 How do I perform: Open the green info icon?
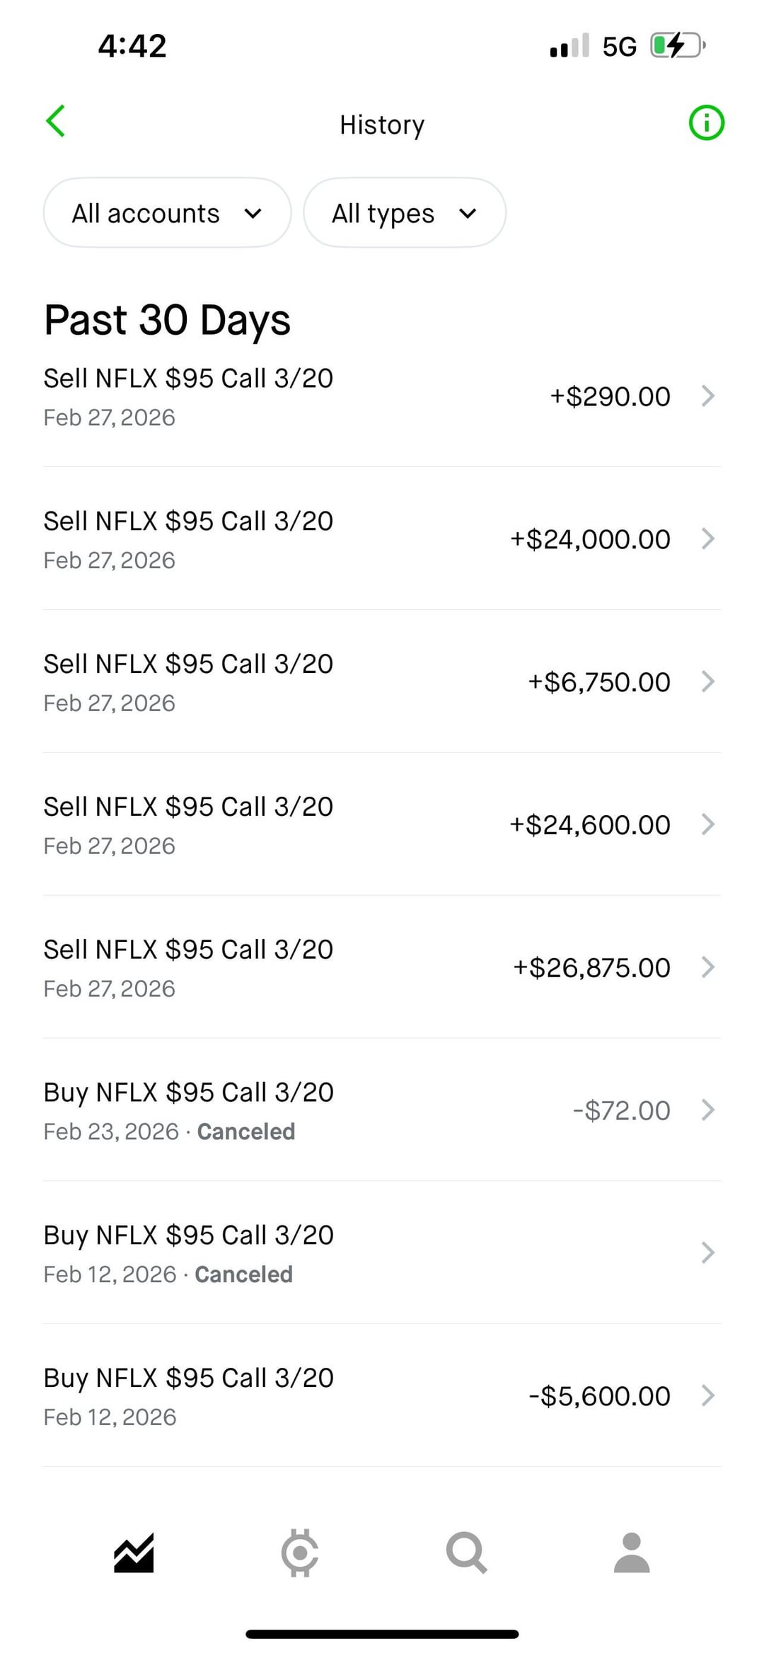(x=706, y=123)
